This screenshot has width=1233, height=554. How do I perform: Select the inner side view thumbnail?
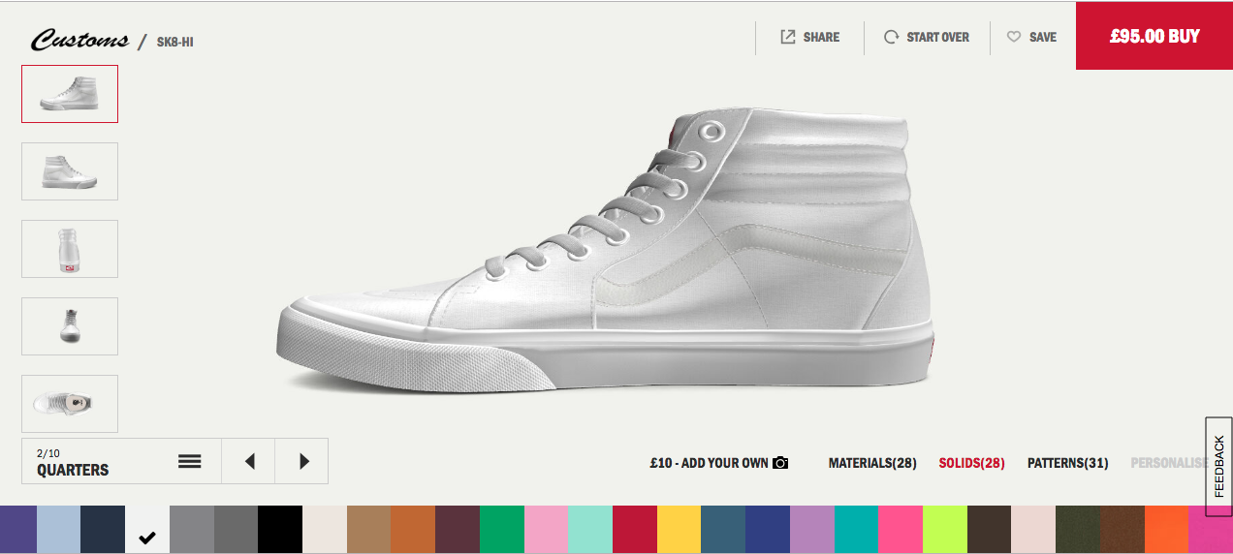coord(70,171)
